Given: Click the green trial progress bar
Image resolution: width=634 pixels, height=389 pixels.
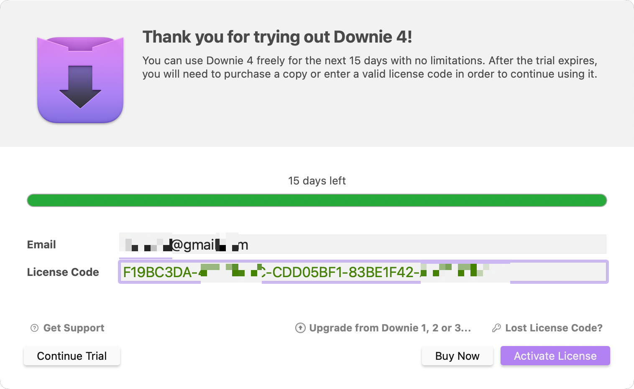Looking at the screenshot, I should 317,200.
